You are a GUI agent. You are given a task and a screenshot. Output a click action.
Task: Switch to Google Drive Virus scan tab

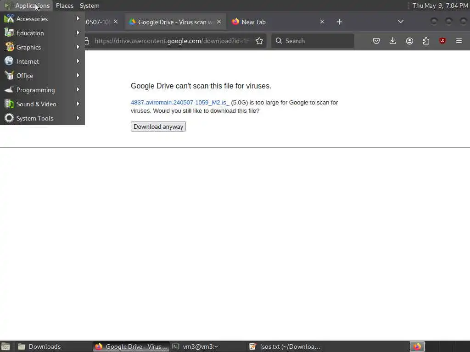(175, 22)
